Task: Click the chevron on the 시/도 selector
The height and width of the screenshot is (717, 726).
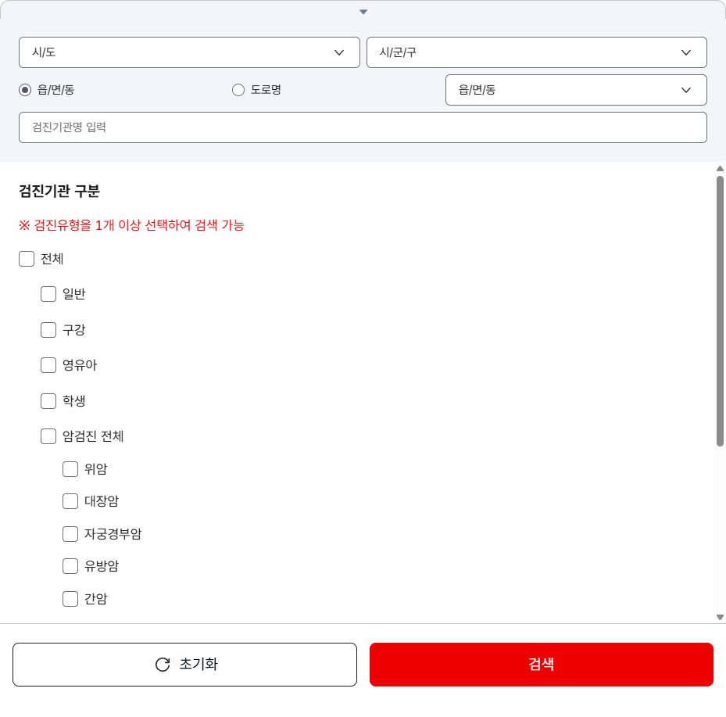Action: 339,52
